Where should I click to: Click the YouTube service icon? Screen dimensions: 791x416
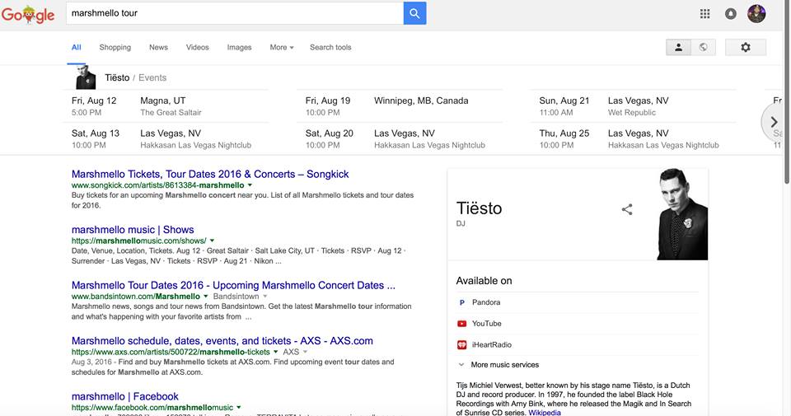(x=461, y=324)
